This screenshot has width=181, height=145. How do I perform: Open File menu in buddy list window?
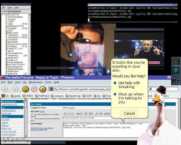point(3,8)
